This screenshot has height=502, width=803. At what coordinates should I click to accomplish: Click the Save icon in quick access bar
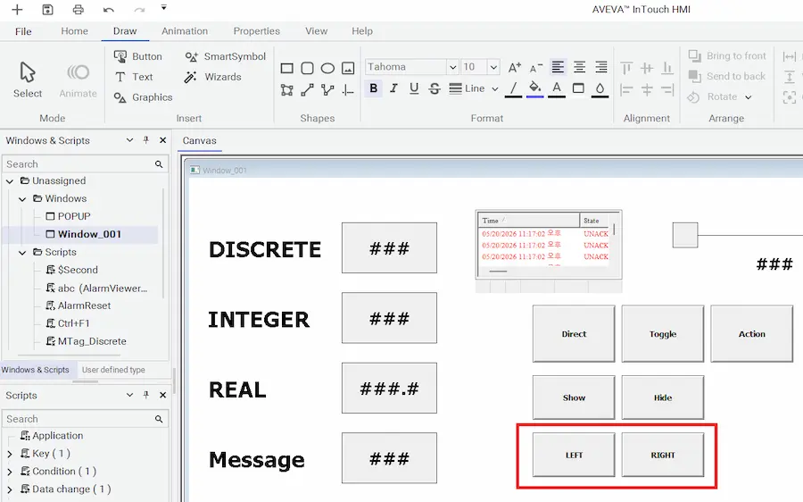47,9
